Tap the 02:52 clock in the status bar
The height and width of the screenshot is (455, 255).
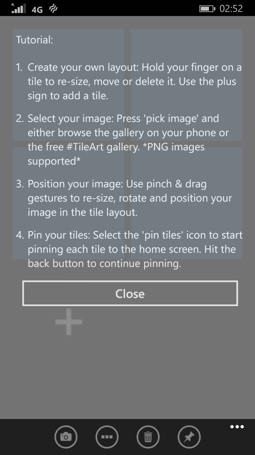(x=231, y=9)
